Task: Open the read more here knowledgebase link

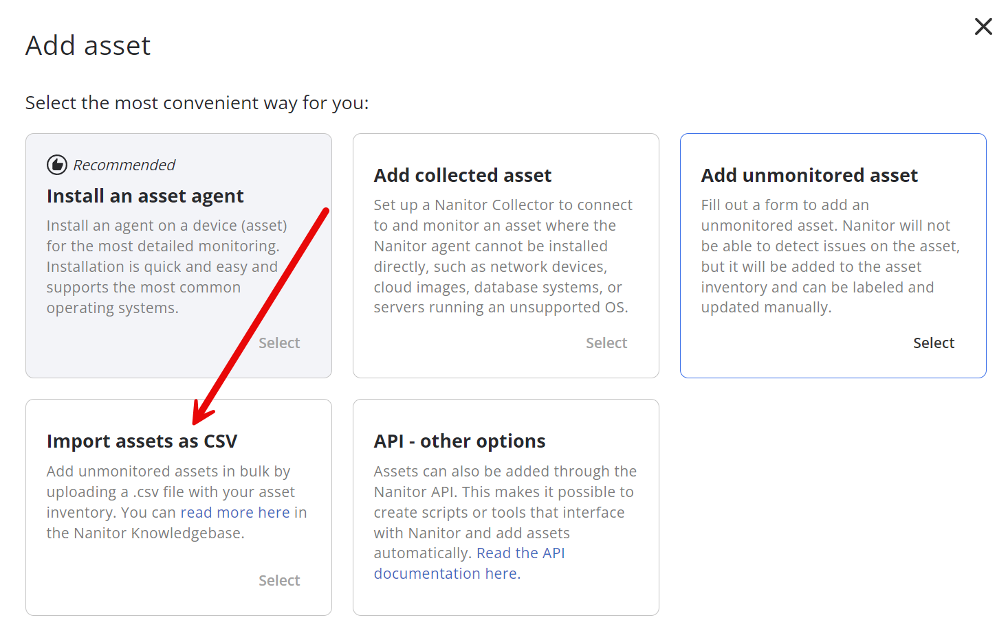Action: 235,512
